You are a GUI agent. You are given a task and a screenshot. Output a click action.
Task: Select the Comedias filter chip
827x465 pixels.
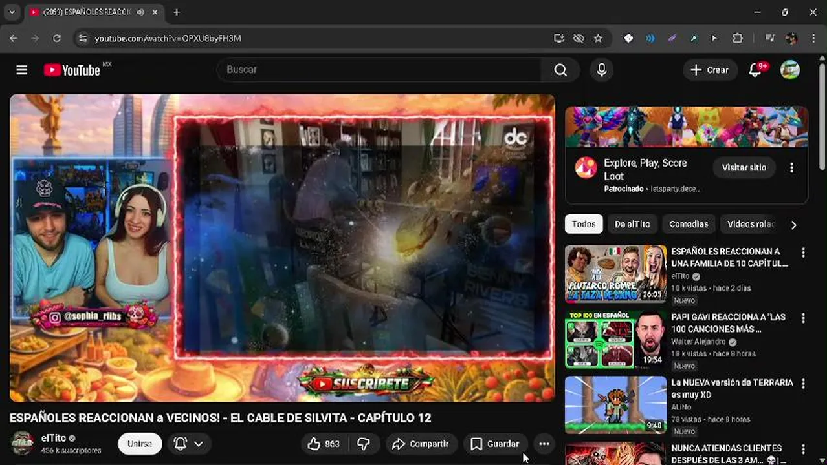point(689,224)
